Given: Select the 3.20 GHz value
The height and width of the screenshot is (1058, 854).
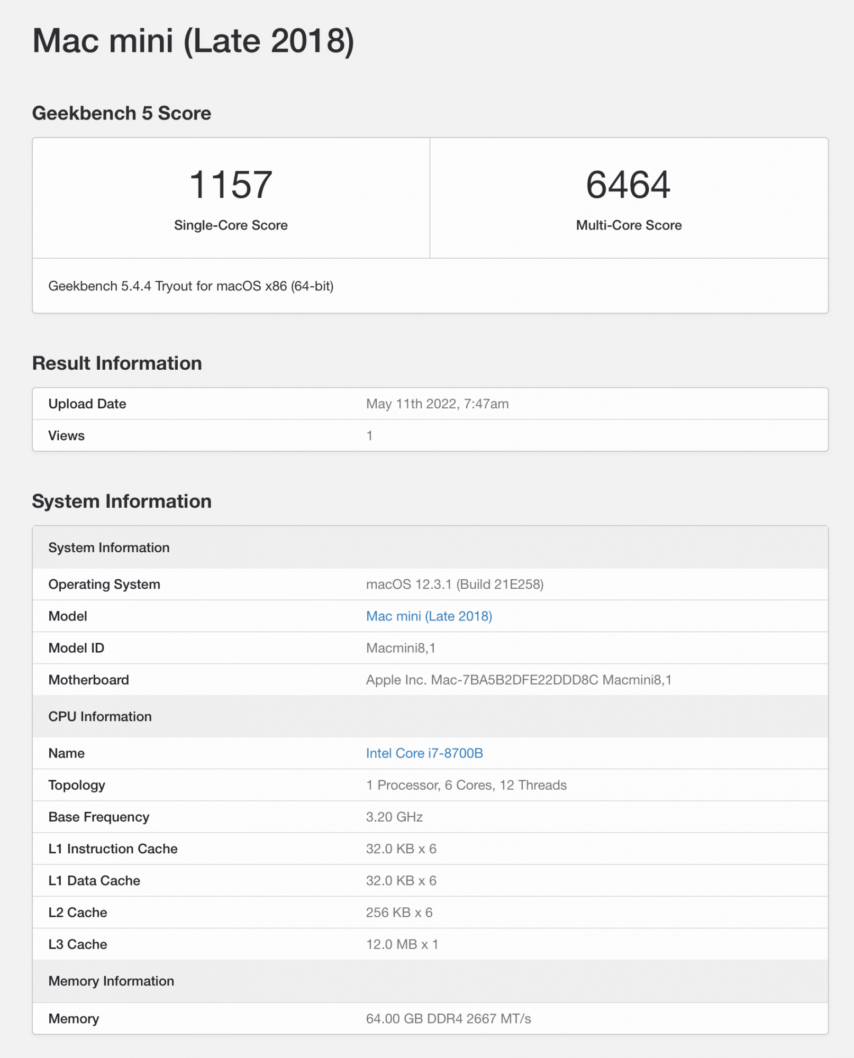Looking at the screenshot, I should click(394, 817).
